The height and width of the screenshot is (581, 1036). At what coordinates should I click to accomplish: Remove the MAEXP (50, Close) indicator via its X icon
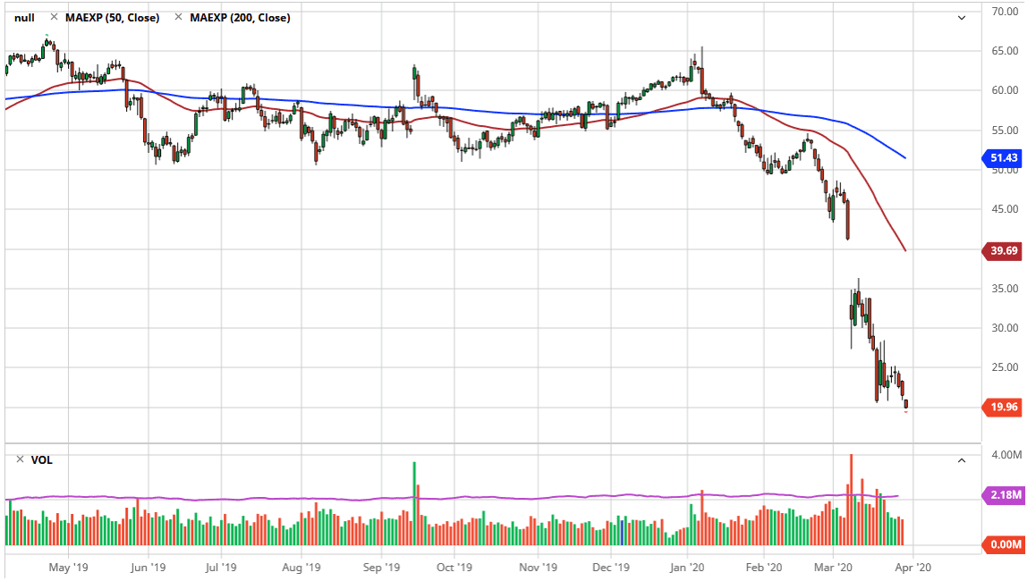point(55,16)
